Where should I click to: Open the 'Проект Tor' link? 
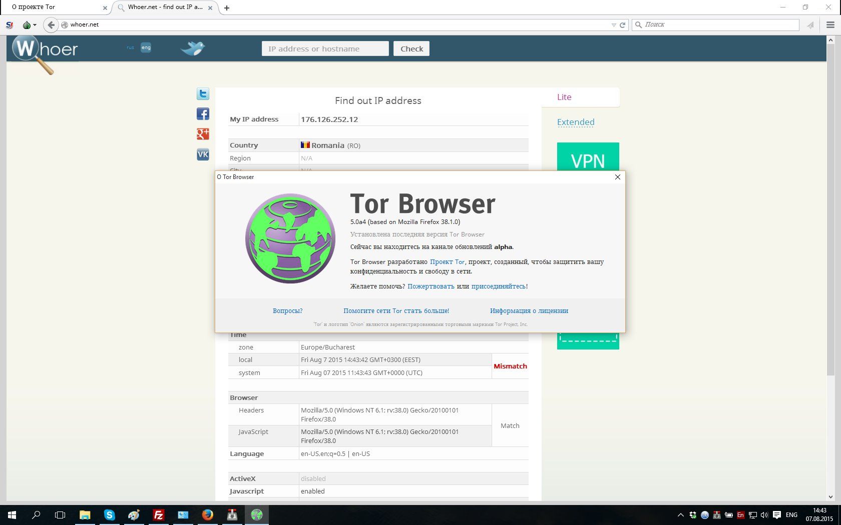click(447, 262)
